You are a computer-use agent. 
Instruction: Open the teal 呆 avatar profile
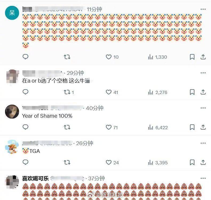tap(12, 13)
